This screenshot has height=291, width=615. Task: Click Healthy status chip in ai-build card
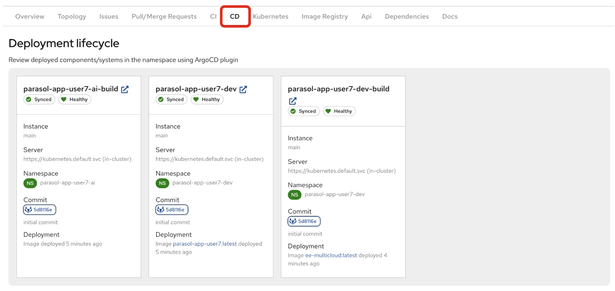coord(75,99)
